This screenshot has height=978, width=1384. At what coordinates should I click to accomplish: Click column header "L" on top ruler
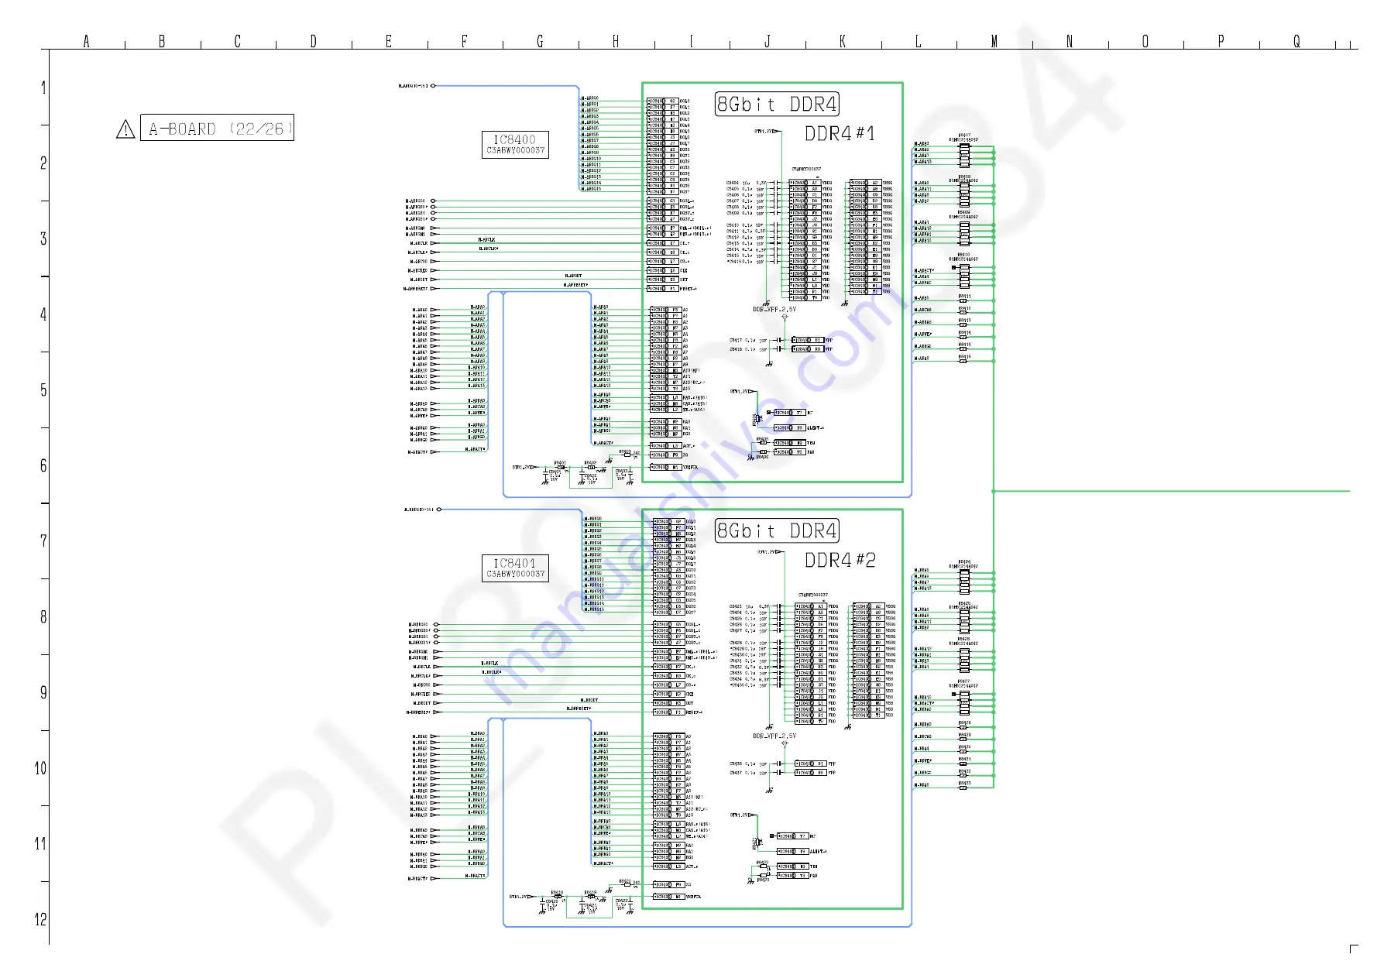point(919,41)
